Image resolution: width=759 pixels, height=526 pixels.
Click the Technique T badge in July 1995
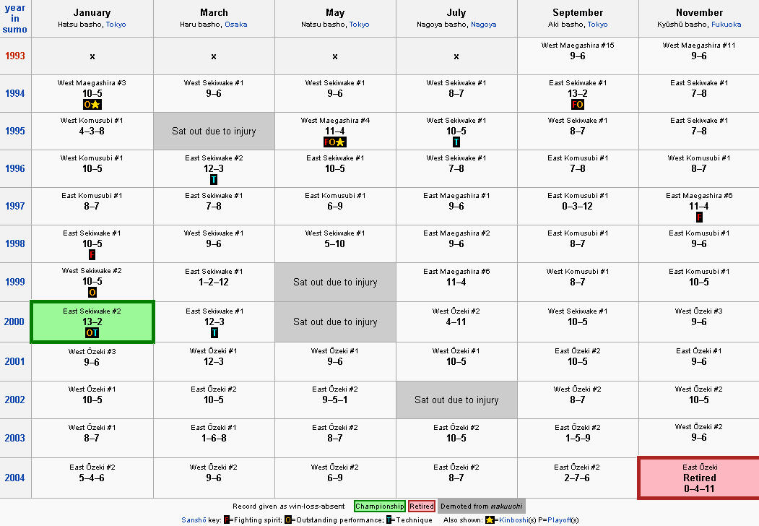456,142
